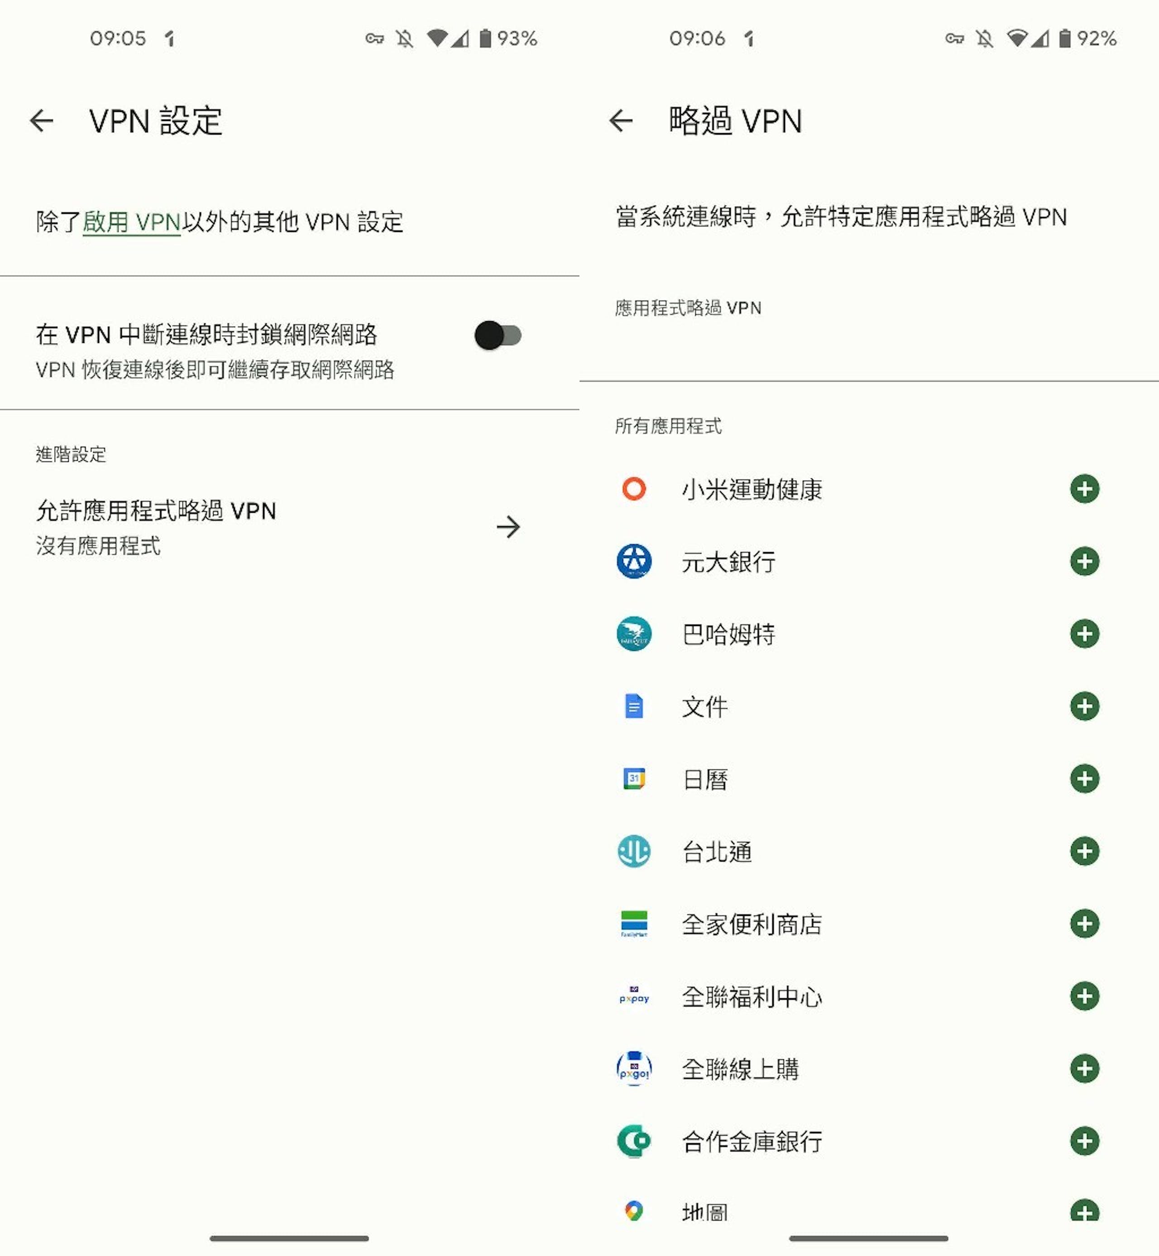The image size is (1159, 1256).
Task: Add 巴哈姆特 to bypass VPN
Action: tap(1084, 634)
